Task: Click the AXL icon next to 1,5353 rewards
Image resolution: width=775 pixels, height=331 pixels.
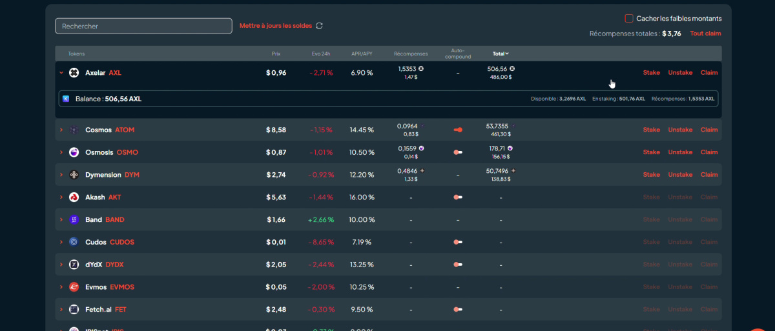Action: (x=421, y=68)
